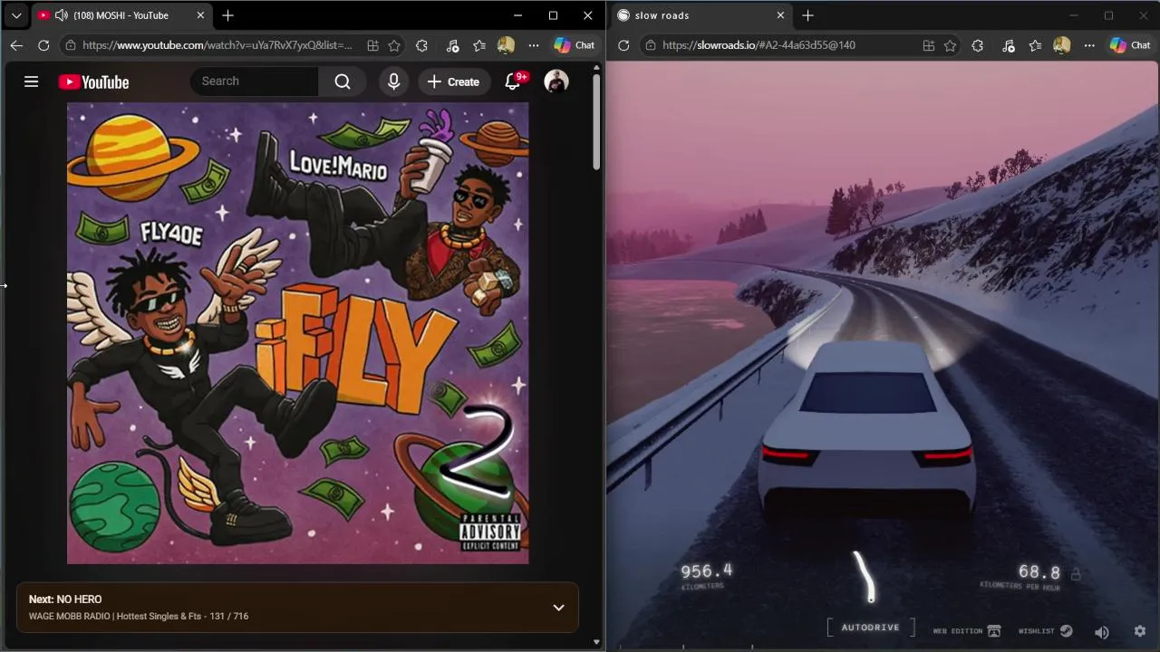Open Extensions in the slow roads window
1160x652 pixels.
tap(977, 45)
